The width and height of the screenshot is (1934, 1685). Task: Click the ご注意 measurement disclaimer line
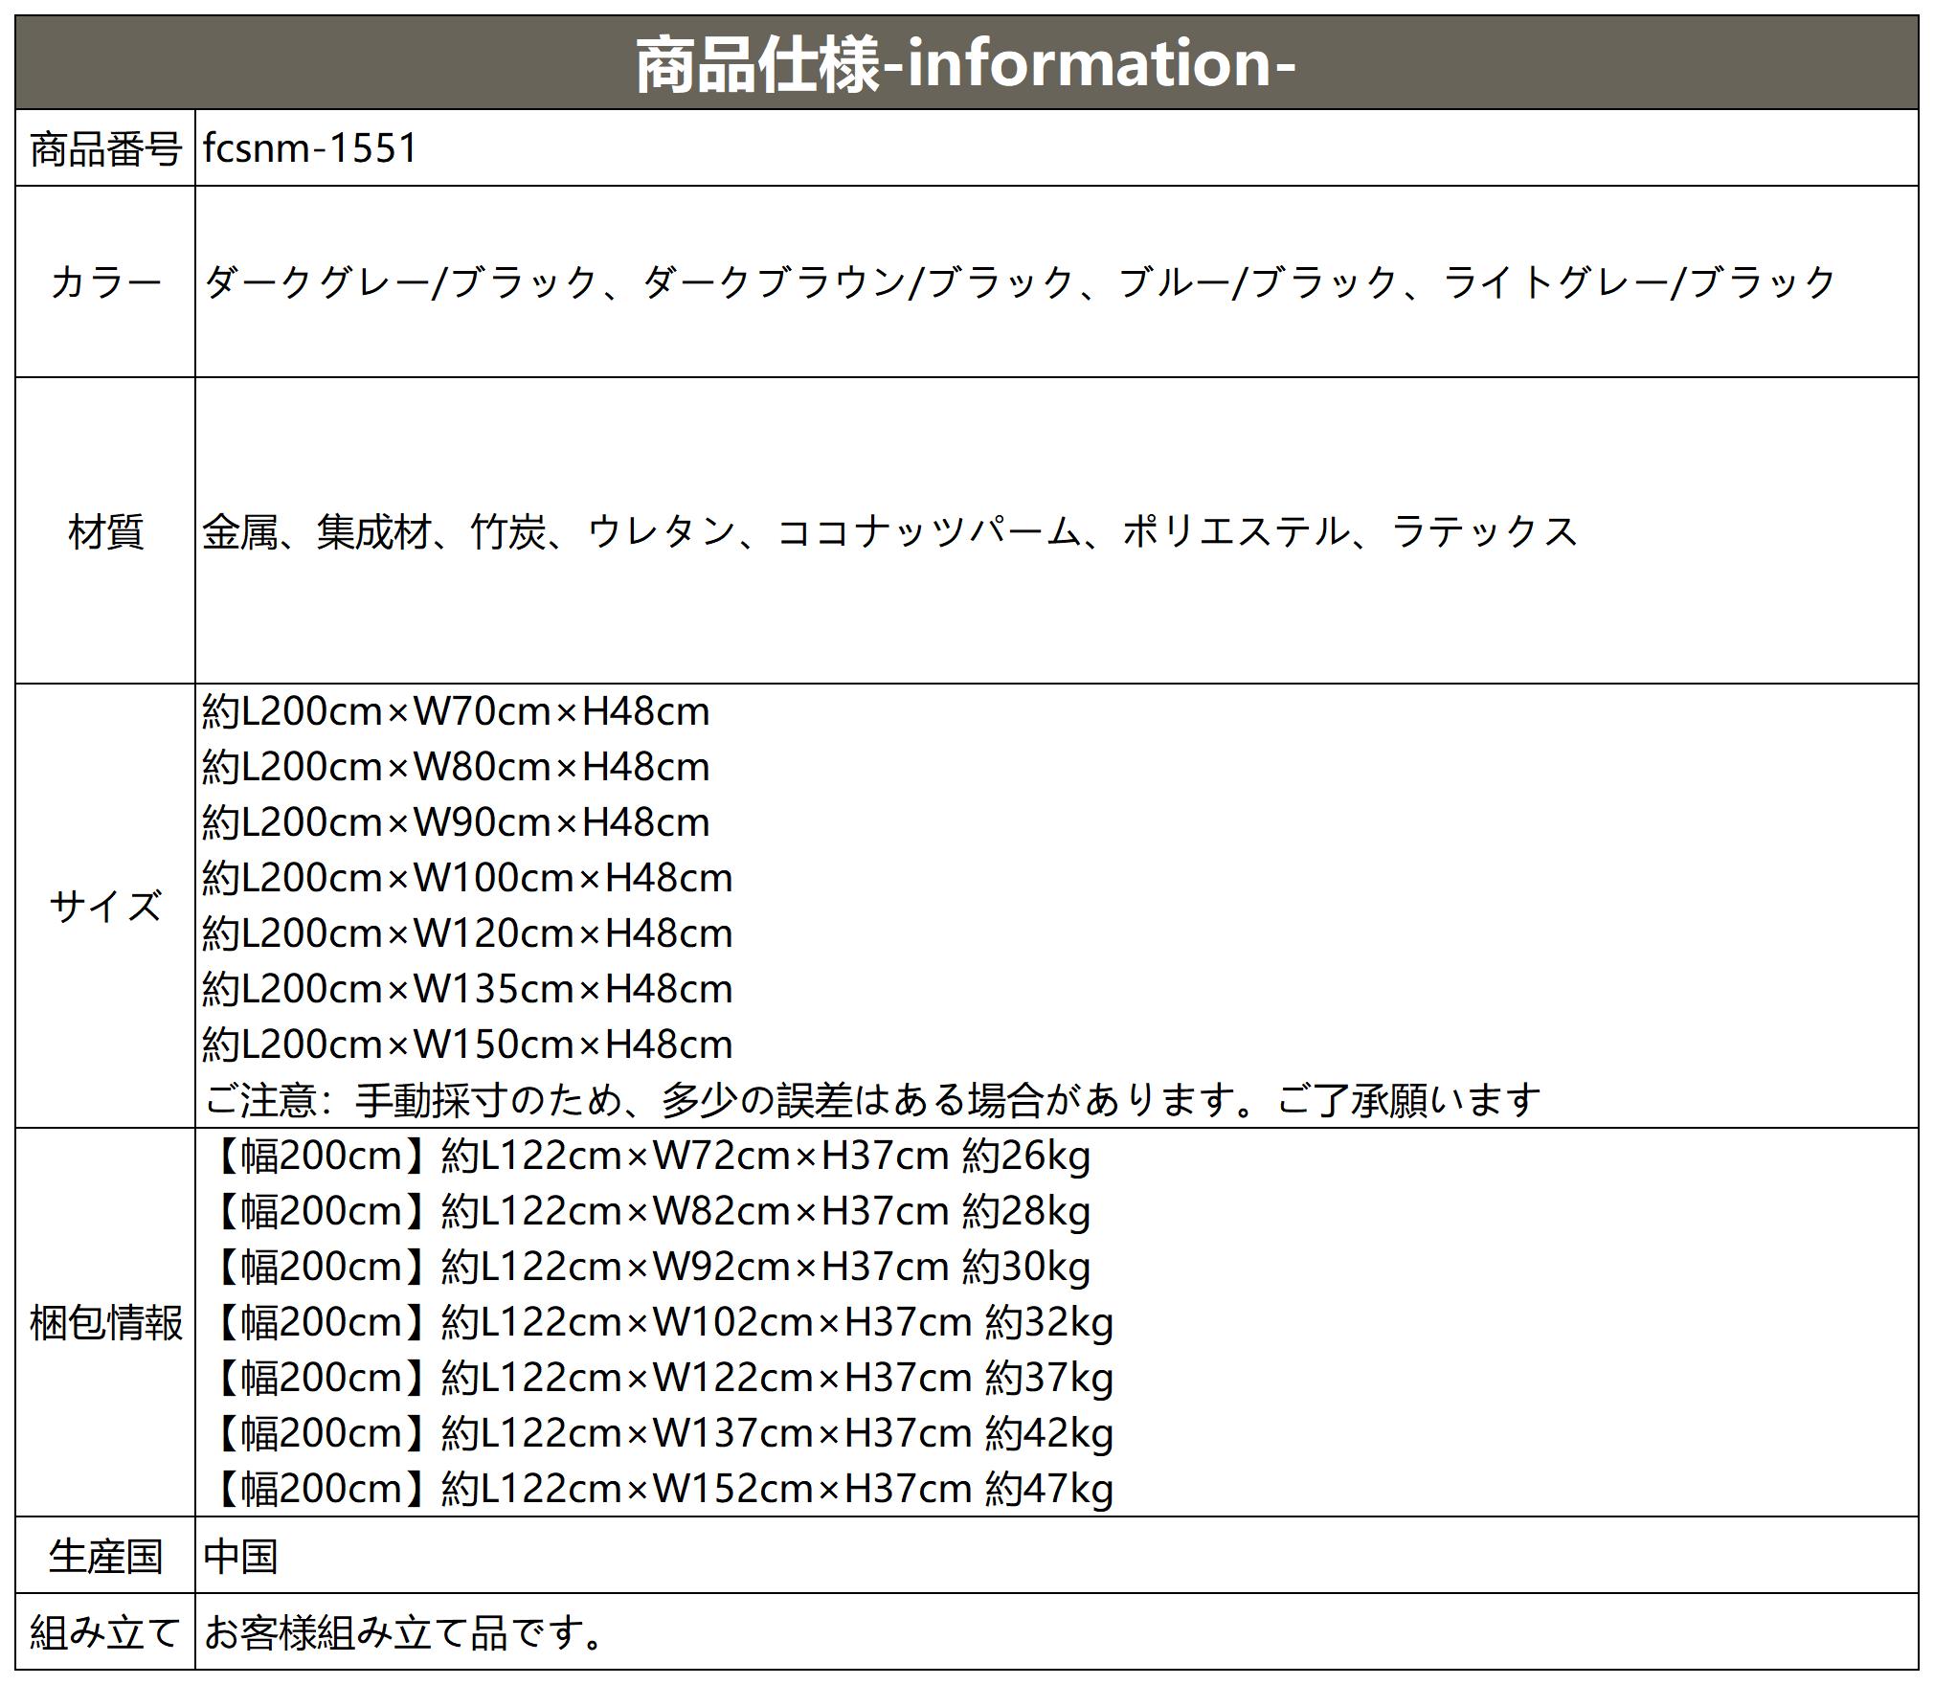(x=871, y=1100)
